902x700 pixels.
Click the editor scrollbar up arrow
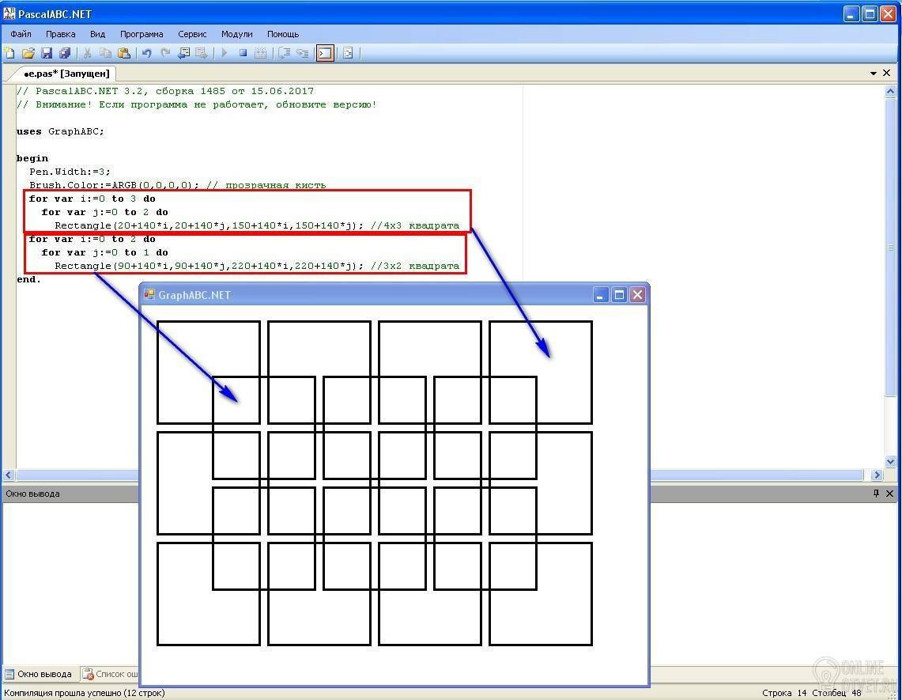coord(890,92)
